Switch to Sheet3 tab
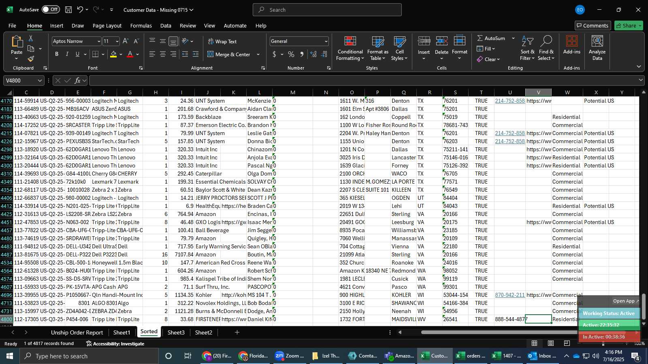 [176, 332]
